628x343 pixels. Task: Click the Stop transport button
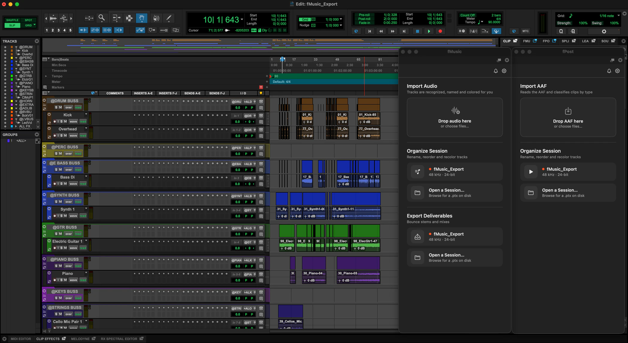coord(417,31)
